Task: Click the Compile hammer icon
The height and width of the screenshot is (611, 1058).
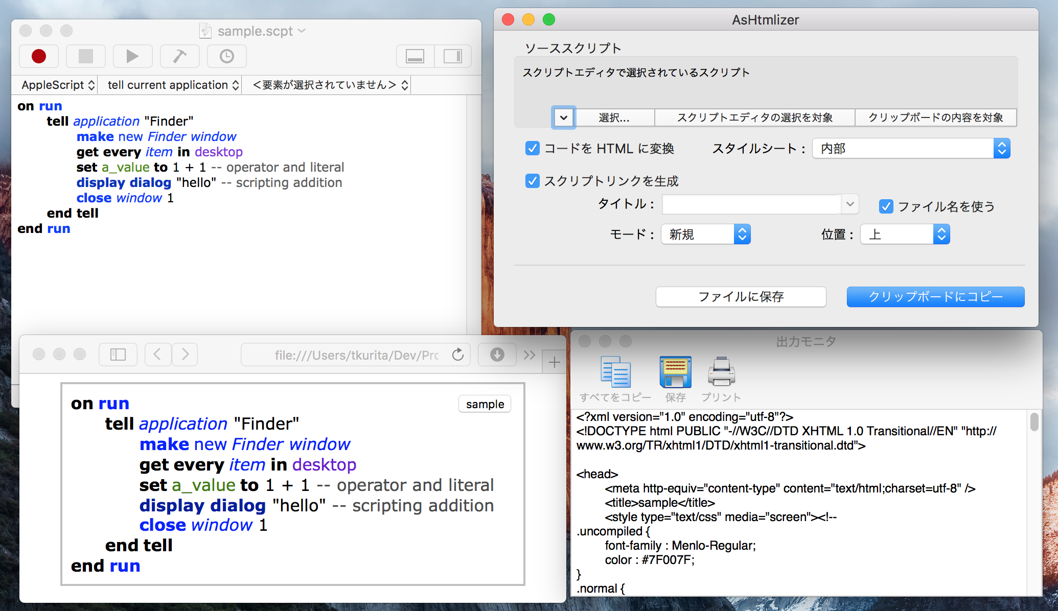Action: click(x=179, y=56)
